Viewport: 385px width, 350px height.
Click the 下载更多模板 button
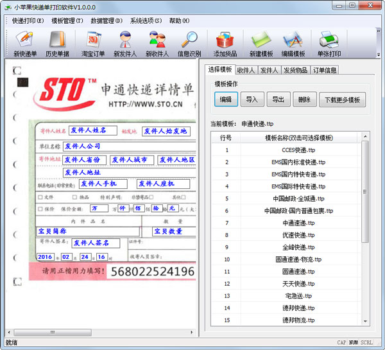[342, 100]
